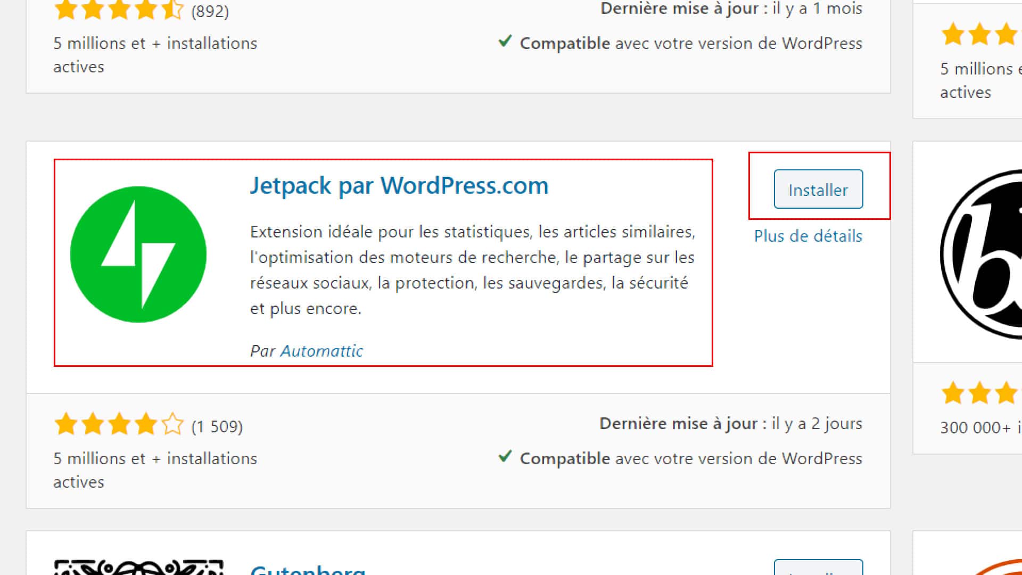Click the check icon in top card compatibility row
This screenshot has width=1022, height=575.
pyautogui.click(x=505, y=41)
